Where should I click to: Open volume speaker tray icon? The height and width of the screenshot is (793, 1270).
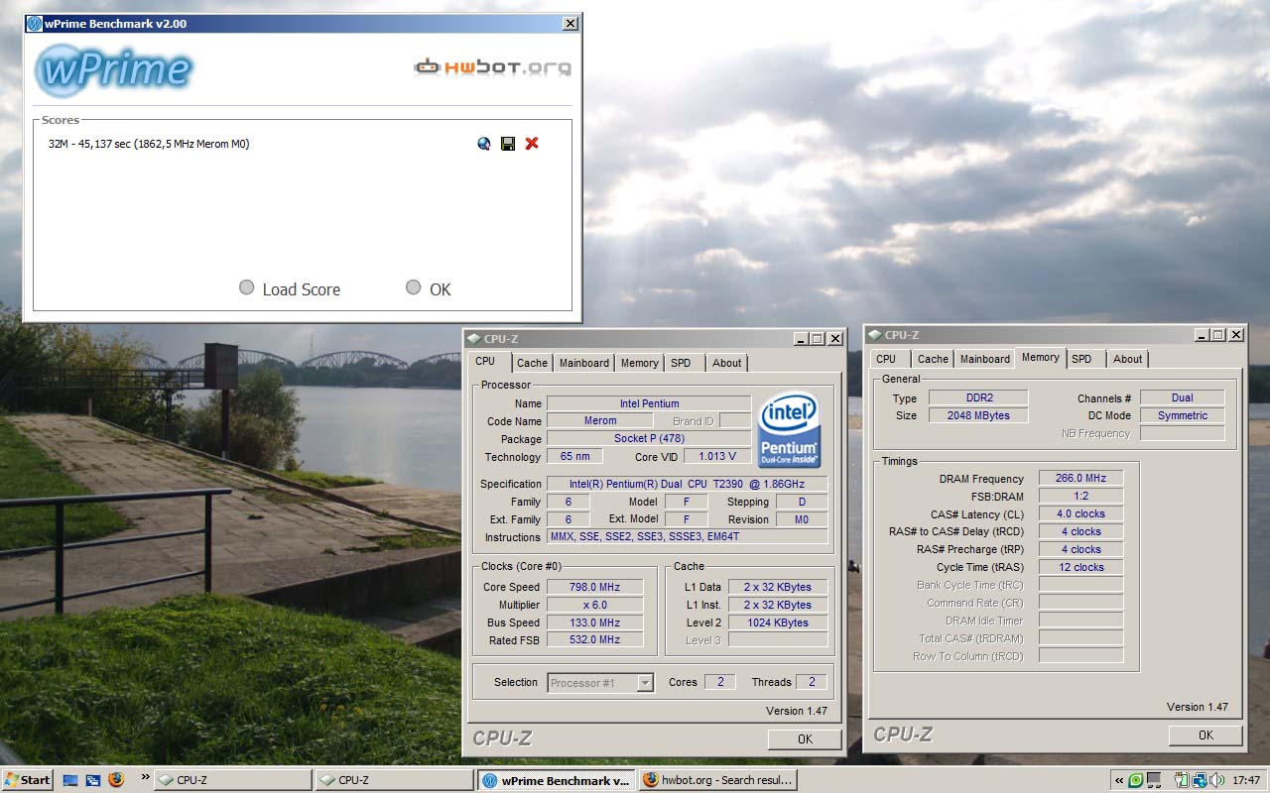pos(1216,781)
